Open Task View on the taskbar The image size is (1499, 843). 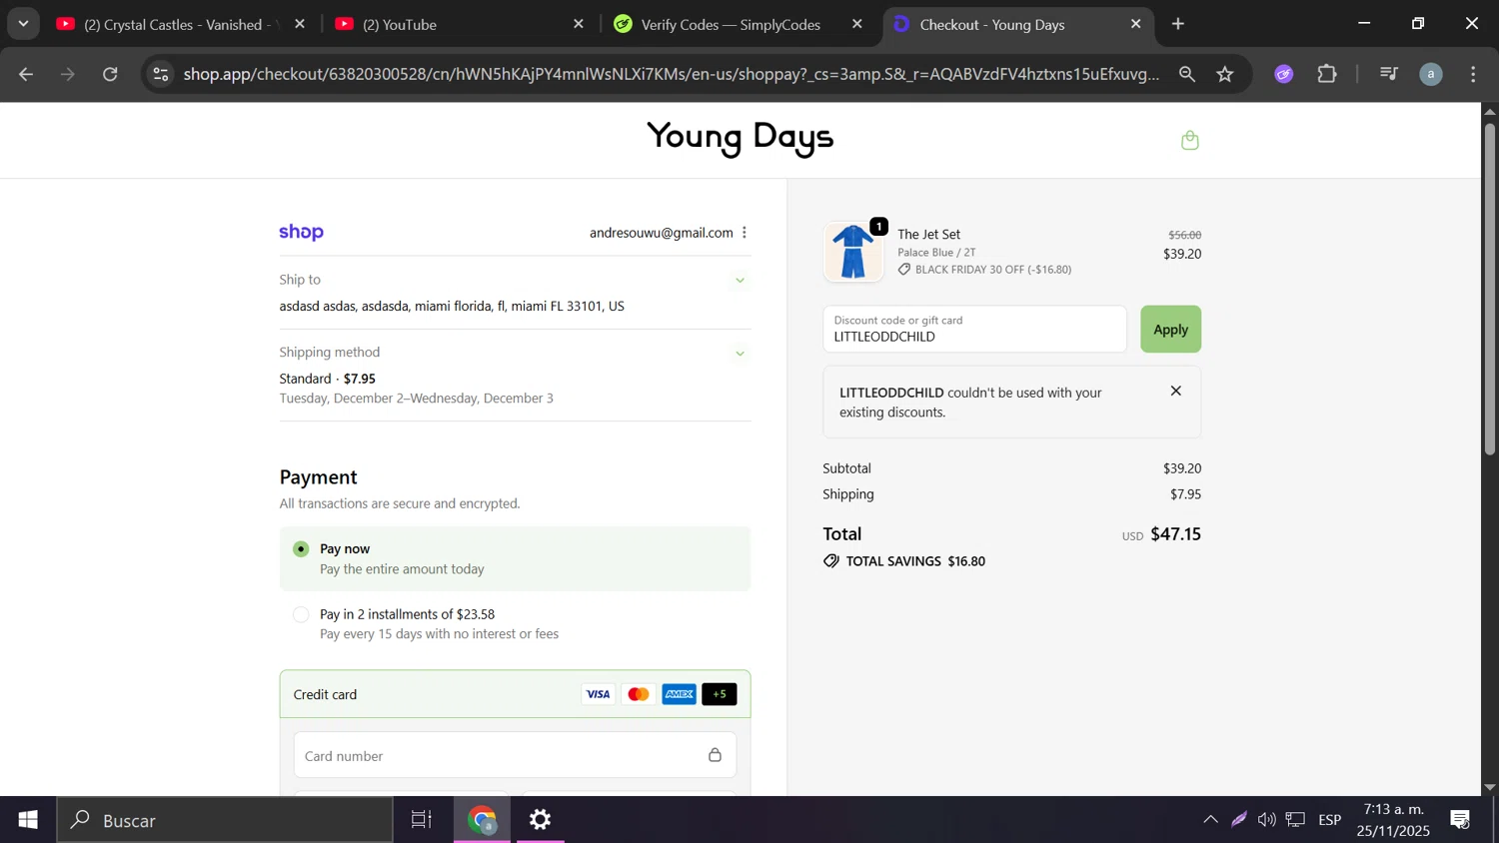pos(422,820)
